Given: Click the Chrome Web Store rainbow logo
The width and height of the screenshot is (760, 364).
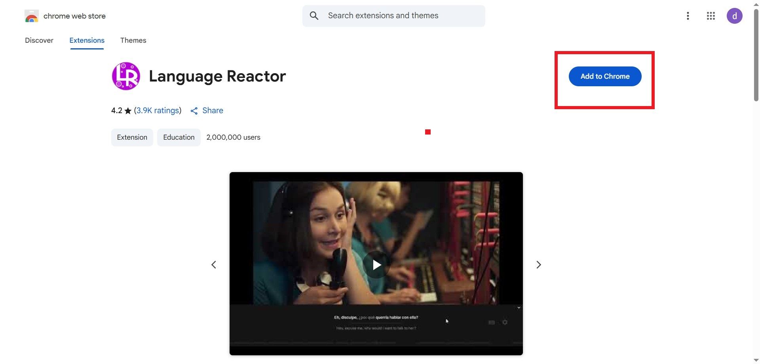Looking at the screenshot, I should (x=32, y=16).
